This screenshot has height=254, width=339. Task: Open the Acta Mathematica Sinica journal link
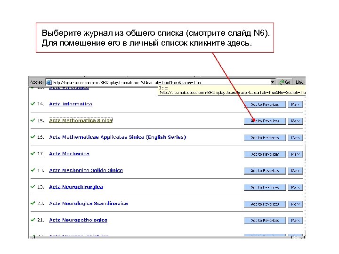(81, 120)
